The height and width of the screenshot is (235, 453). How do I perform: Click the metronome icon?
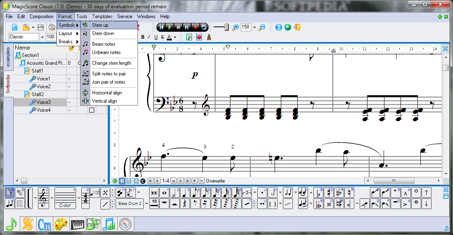point(209,37)
